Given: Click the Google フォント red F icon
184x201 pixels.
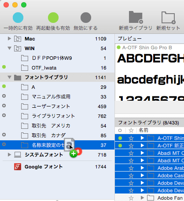Looking at the screenshot, I should point(18,167).
